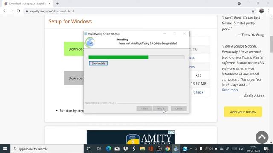The image size is (273, 153).
Task: Close the Amity advertisement
Action: [x=173, y=132]
